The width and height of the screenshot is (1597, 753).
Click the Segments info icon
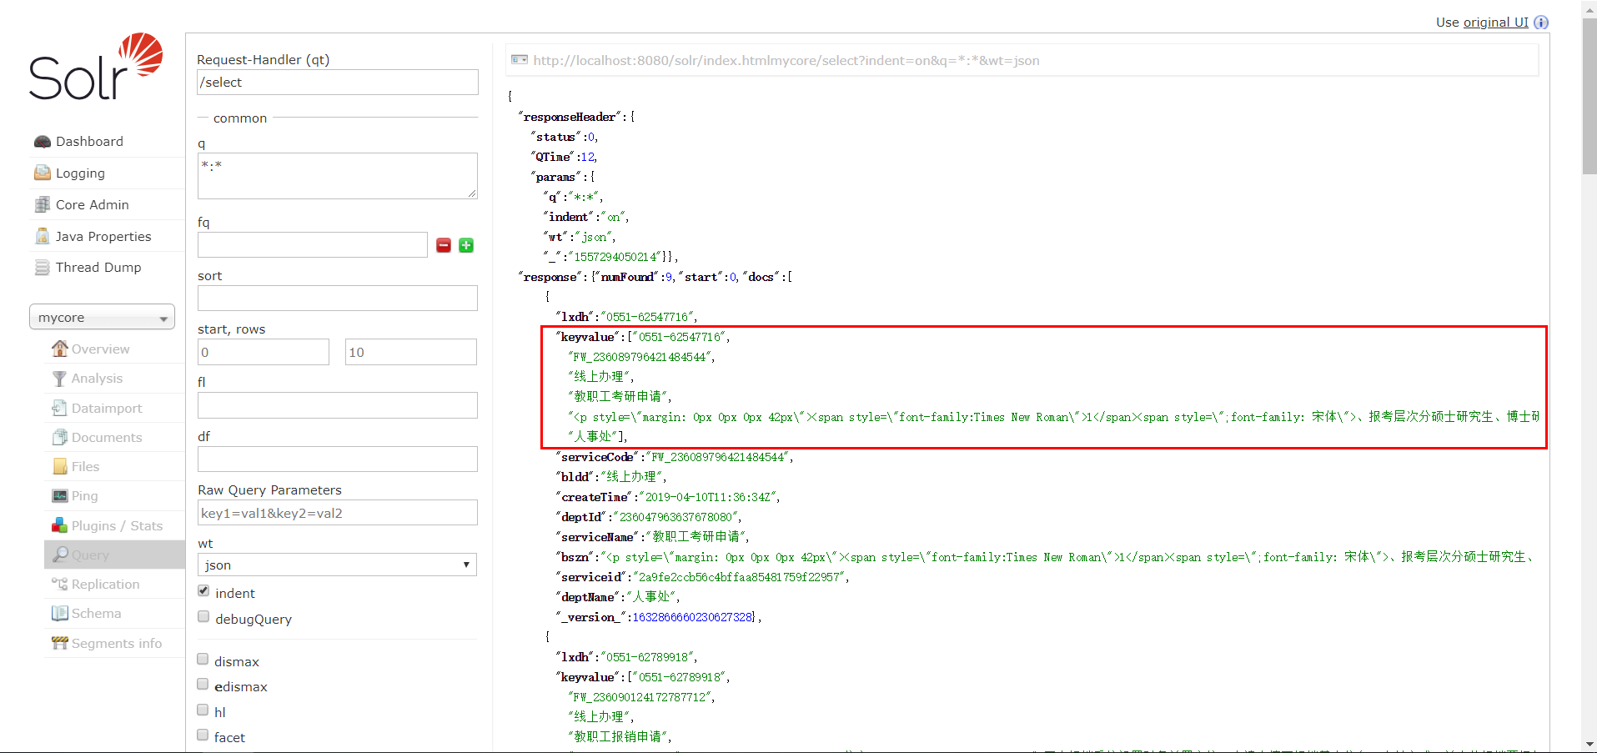pyautogui.click(x=60, y=643)
